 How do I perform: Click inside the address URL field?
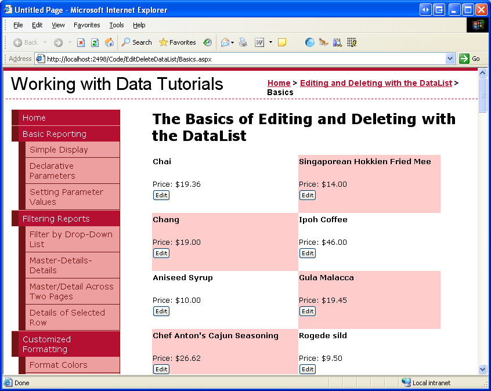point(244,59)
